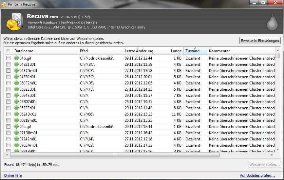Select the file name 06819m01

[x=28, y=120]
